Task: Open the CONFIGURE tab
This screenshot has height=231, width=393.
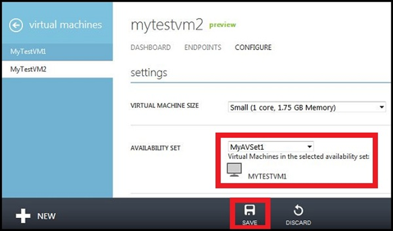Action: (253, 47)
